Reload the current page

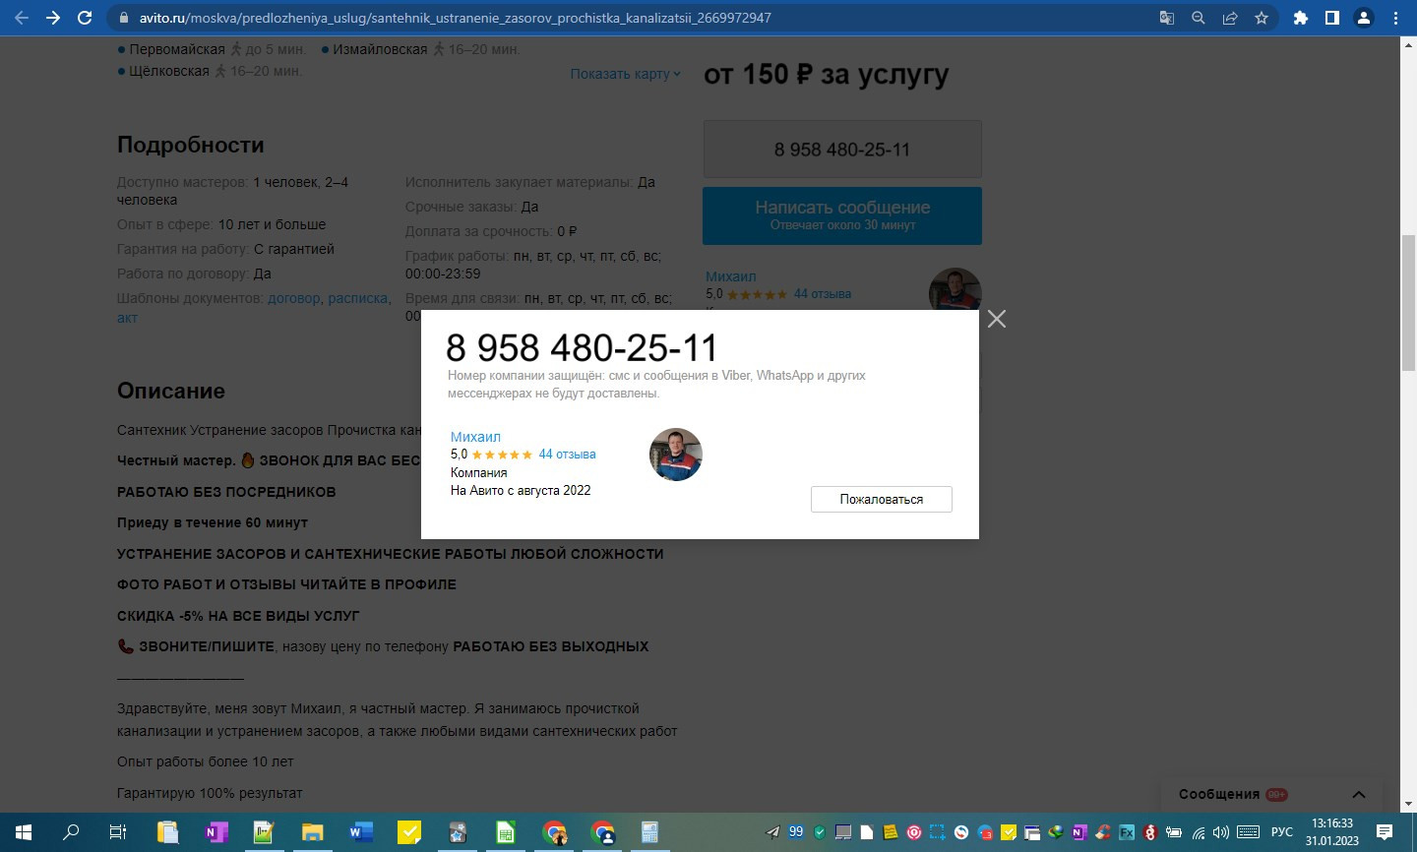85,18
